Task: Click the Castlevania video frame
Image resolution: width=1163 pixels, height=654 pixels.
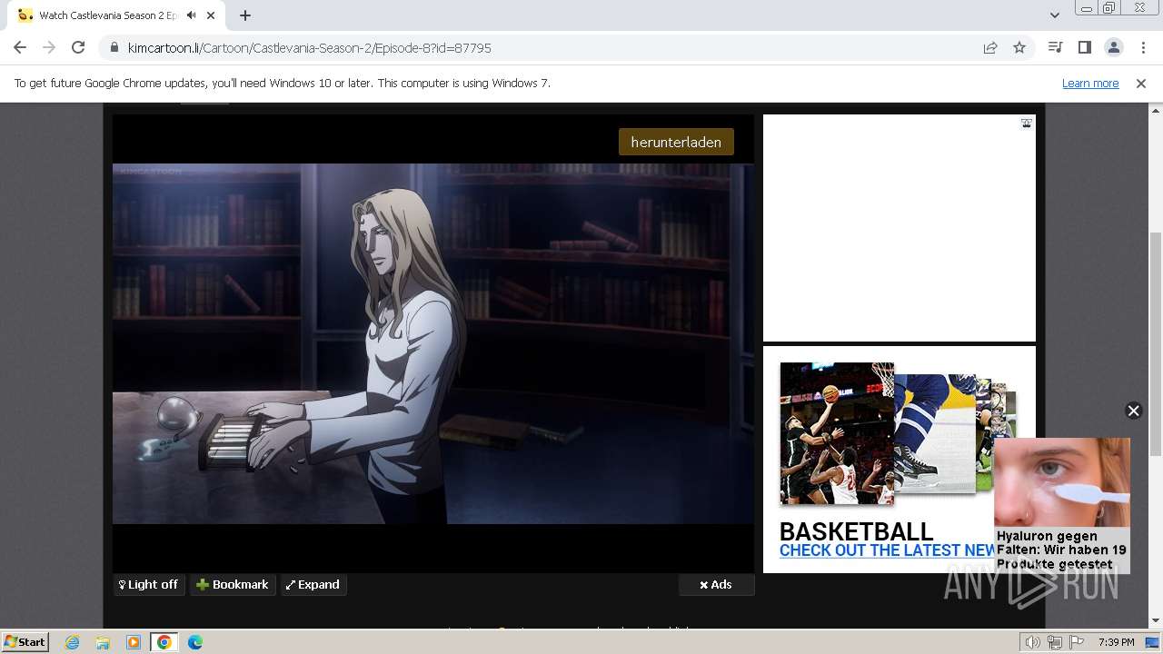Action: pos(433,343)
